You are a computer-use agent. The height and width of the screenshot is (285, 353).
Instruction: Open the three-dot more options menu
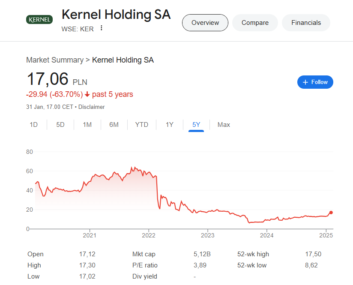pyautogui.click(x=102, y=28)
